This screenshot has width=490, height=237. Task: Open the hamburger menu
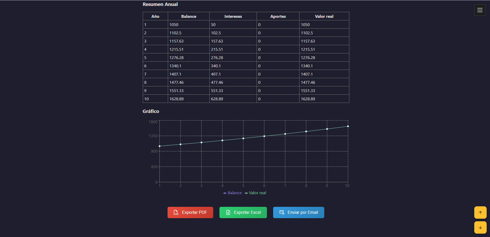[x=480, y=10]
